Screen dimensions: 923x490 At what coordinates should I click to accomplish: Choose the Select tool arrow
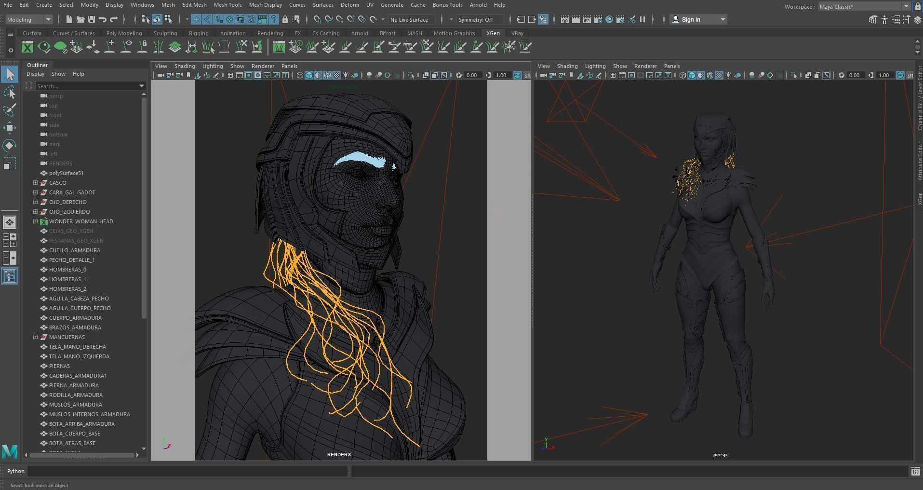tap(10, 74)
